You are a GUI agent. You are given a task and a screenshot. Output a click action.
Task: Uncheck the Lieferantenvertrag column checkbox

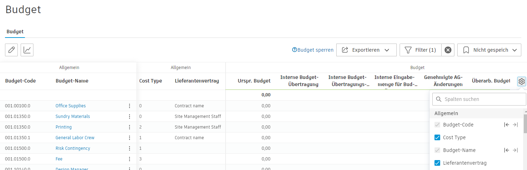pyautogui.click(x=437, y=163)
